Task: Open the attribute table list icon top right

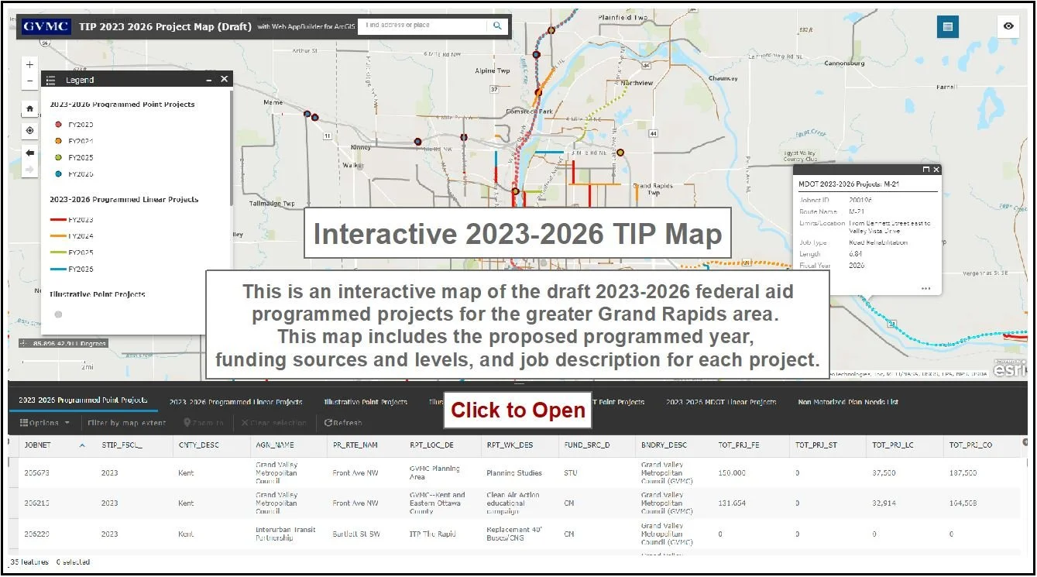Action: point(948,26)
